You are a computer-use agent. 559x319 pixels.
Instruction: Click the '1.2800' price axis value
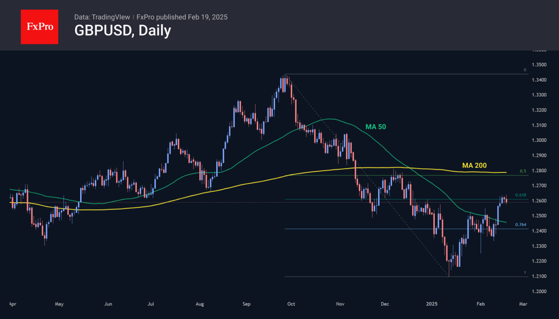tap(539, 171)
